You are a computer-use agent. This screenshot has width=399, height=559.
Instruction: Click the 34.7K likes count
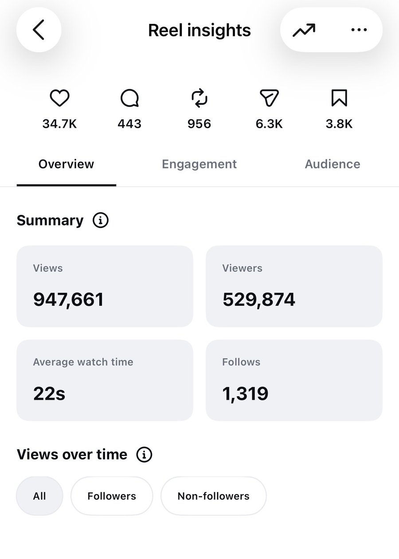[x=59, y=124]
